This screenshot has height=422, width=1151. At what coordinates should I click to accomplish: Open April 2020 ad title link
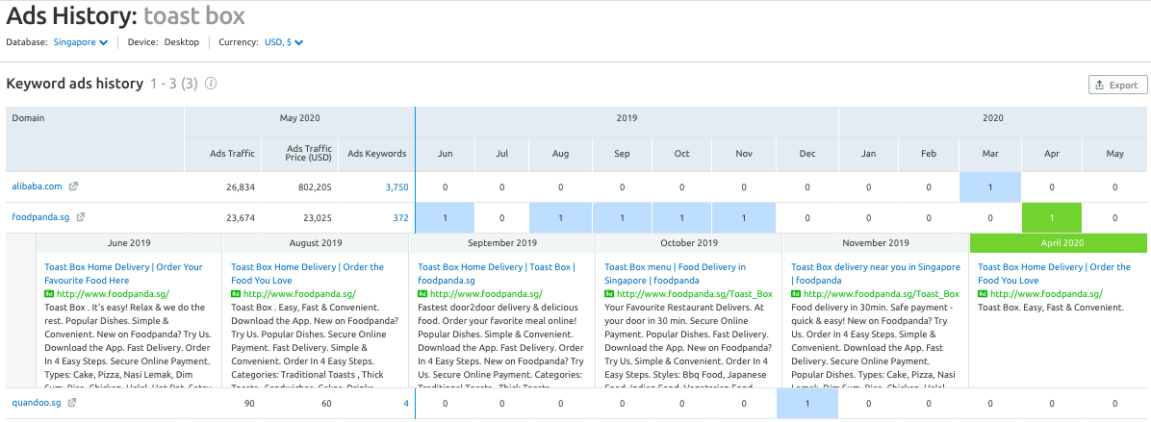click(x=1054, y=274)
